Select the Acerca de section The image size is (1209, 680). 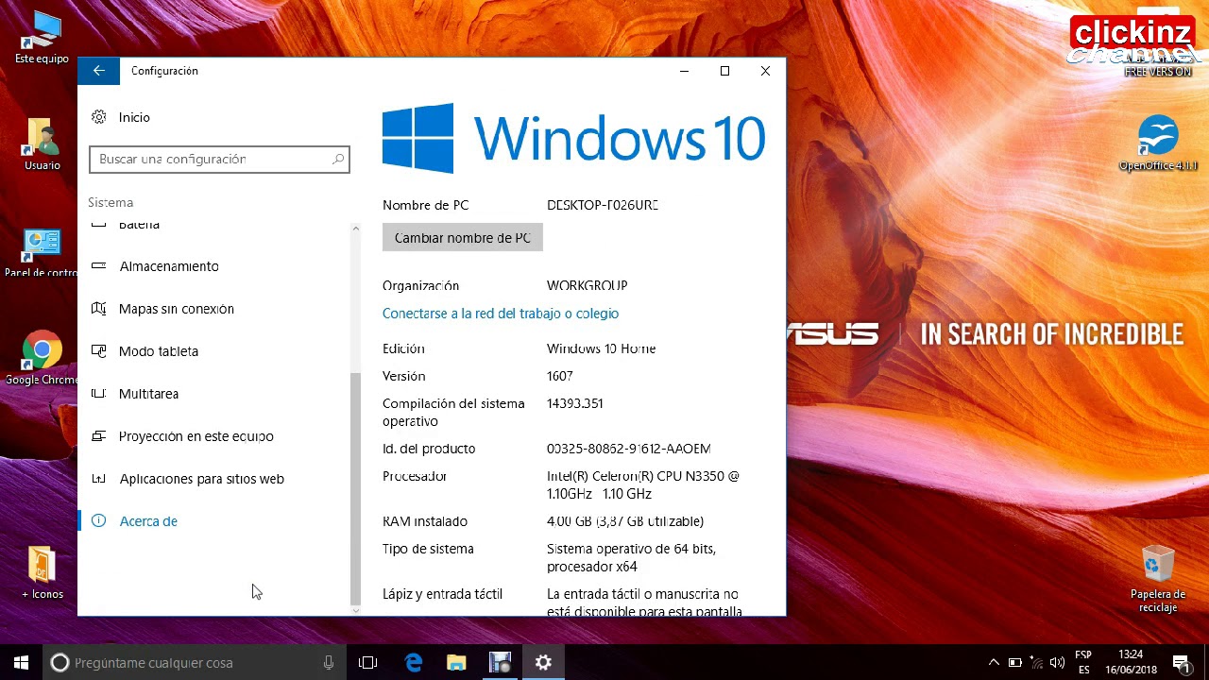(148, 521)
